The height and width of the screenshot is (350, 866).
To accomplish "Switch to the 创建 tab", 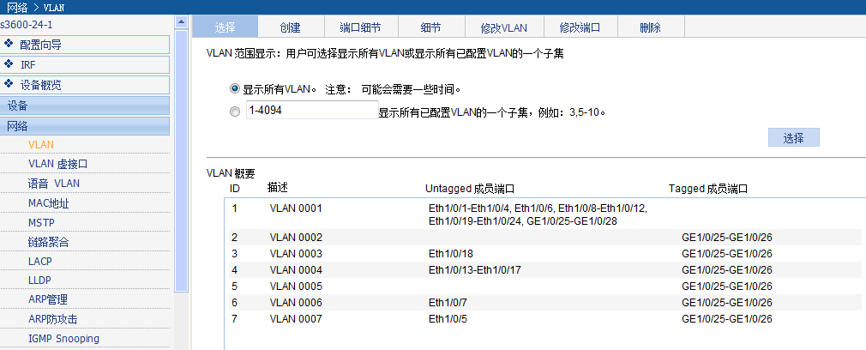I will (x=290, y=27).
